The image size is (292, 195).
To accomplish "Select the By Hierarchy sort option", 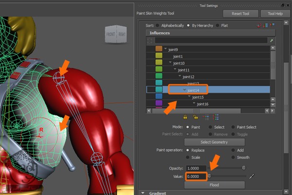I will coord(188,25).
